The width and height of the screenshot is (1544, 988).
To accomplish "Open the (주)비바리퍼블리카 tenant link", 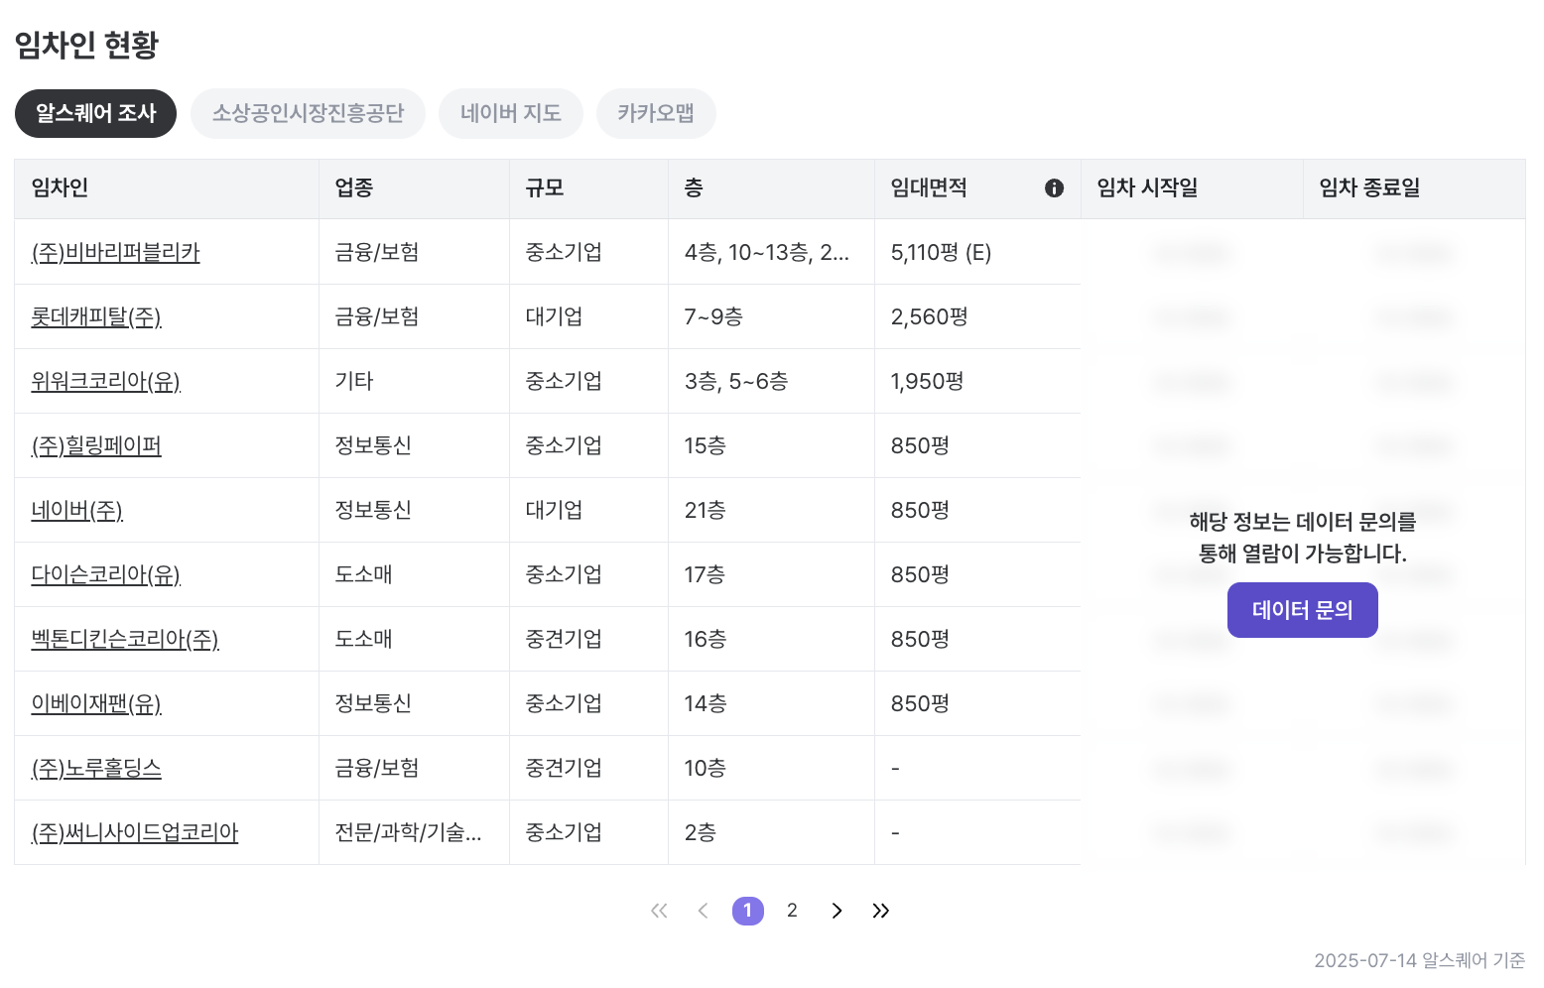I will [x=115, y=253].
